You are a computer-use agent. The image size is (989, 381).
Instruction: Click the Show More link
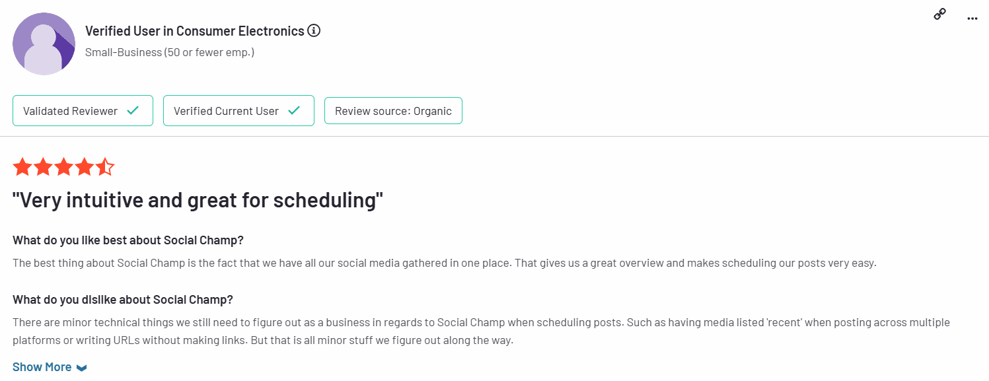point(42,366)
